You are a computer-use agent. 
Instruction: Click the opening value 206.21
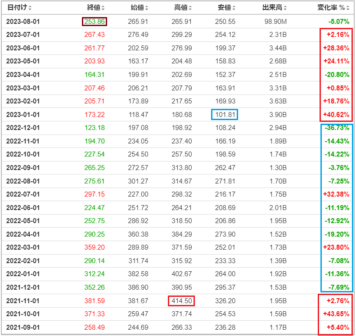(138, 88)
